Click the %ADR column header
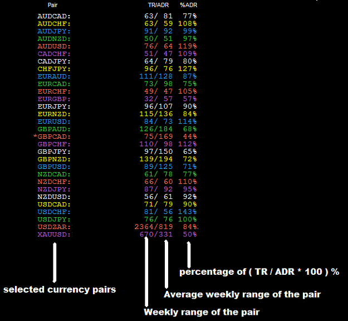The height and width of the screenshot is (321, 348). [x=188, y=5]
